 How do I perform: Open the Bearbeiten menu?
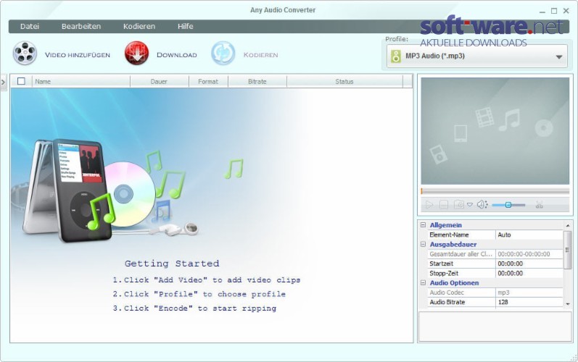click(x=81, y=27)
